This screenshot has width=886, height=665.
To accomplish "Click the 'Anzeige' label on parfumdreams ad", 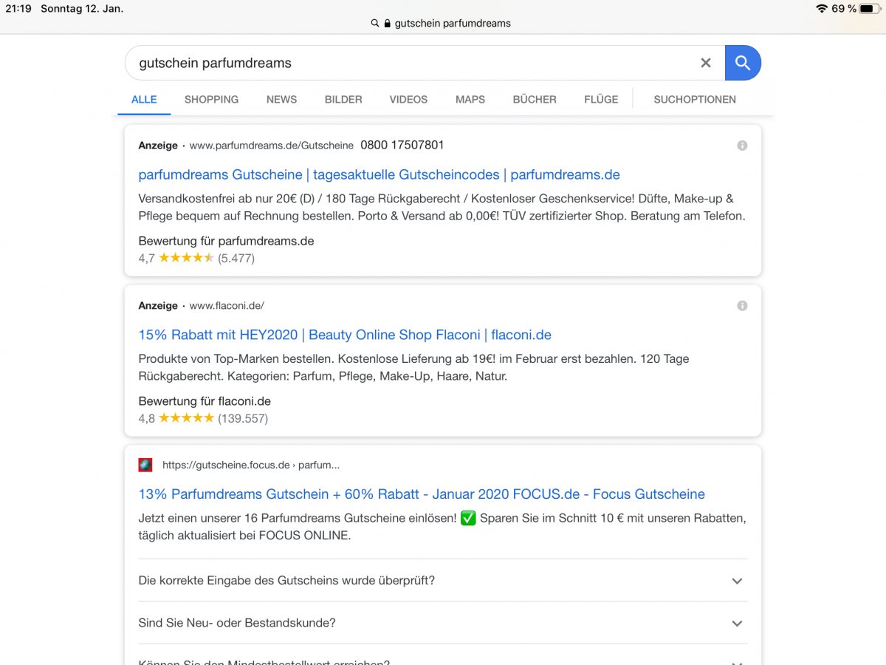I will click(x=158, y=146).
